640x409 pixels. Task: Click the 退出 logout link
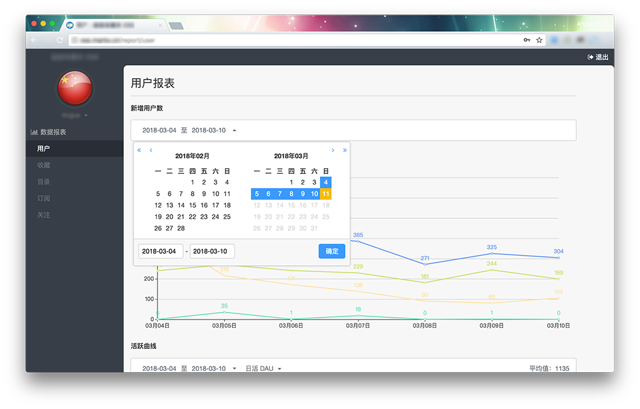tap(597, 57)
